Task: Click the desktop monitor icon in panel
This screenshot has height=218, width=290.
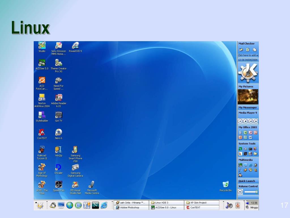Action: (61, 205)
